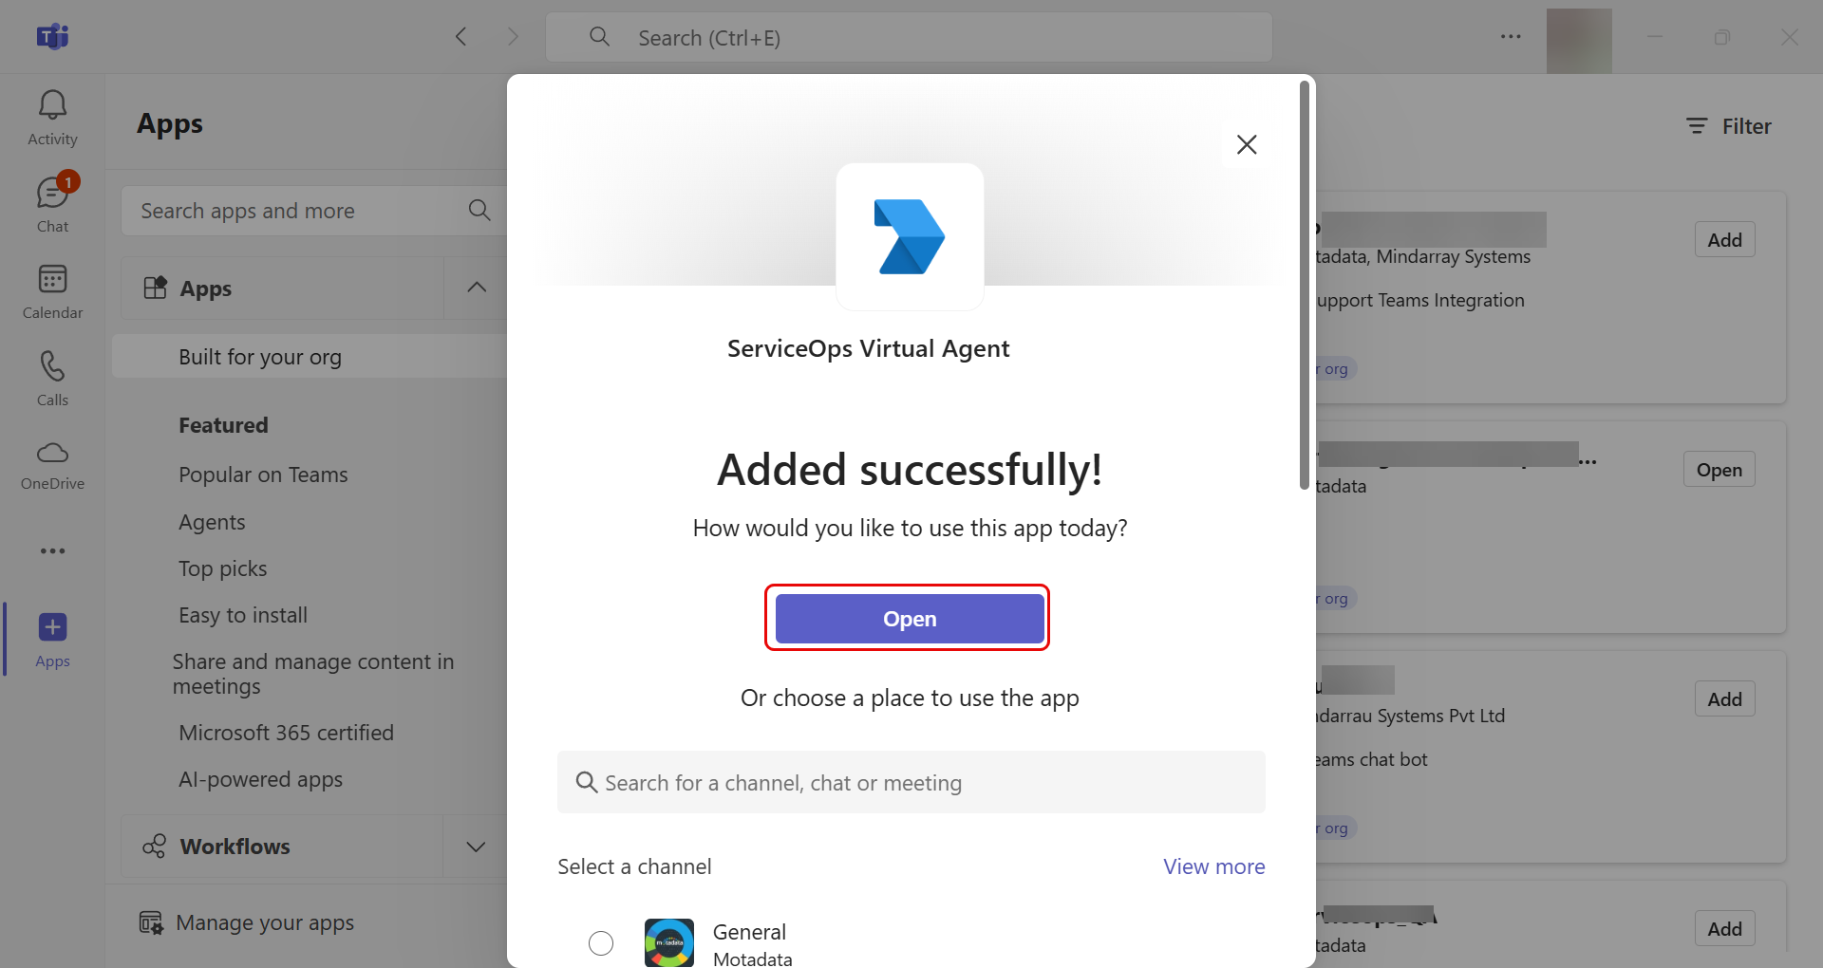Go back with the left arrow
The image size is (1823, 968).
tap(461, 37)
